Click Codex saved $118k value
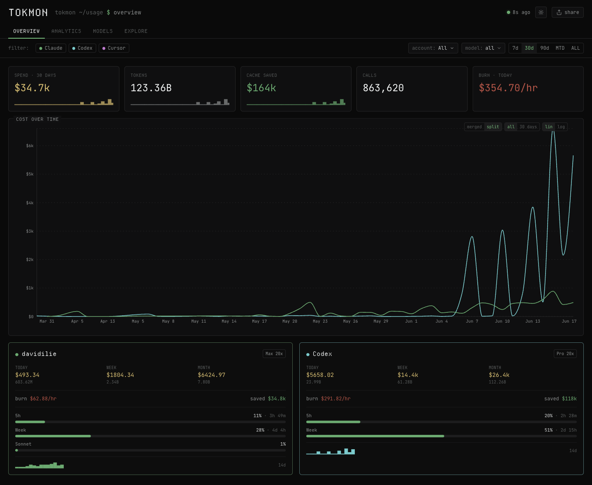Image resolution: width=592 pixels, height=485 pixels. (569, 399)
